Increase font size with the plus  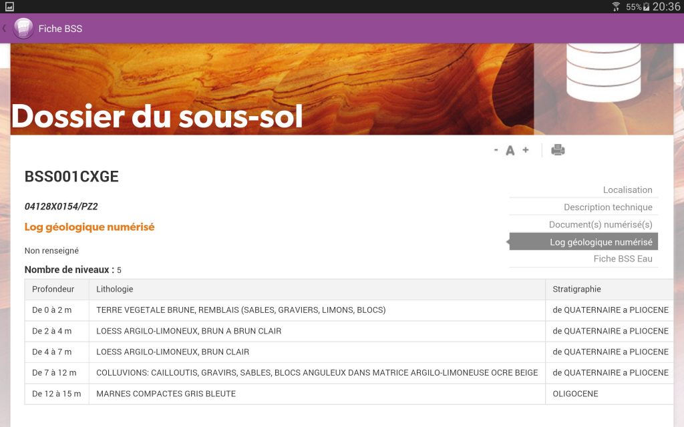pyautogui.click(x=526, y=149)
